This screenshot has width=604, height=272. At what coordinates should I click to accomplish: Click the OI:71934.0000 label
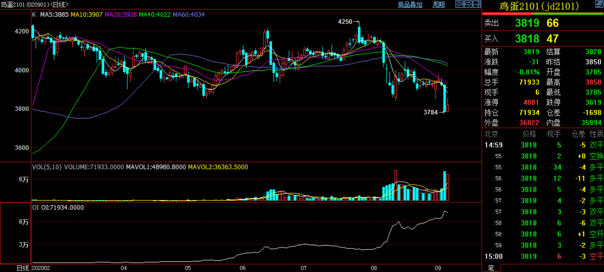[63, 207]
